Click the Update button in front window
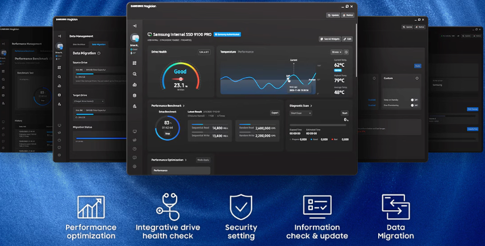 coord(333,15)
